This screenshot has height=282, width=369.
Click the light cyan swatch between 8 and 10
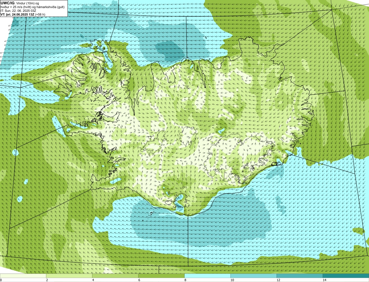(x=208, y=276)
